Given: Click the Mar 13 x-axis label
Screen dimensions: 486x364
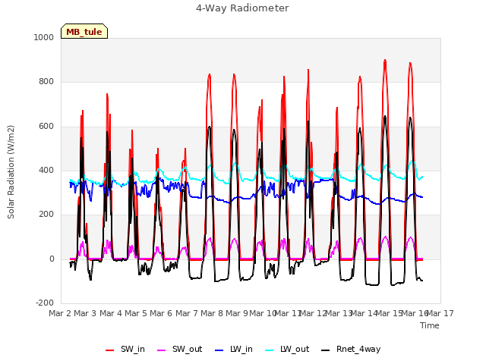Looking at the screenshot, I should pos(339,313).
